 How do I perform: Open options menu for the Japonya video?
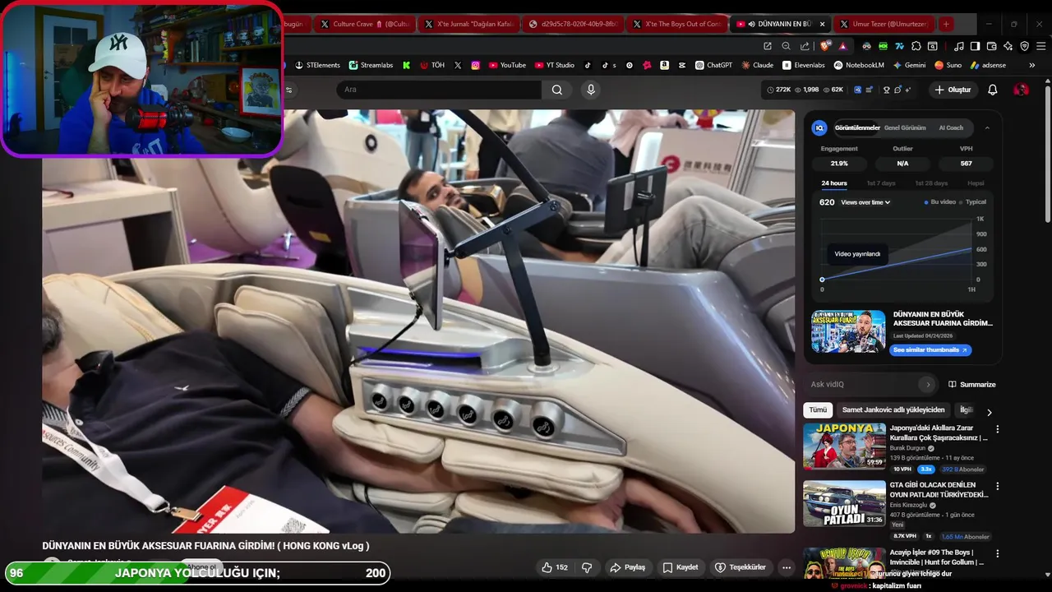pyautogui.click(x=998, y=429)
